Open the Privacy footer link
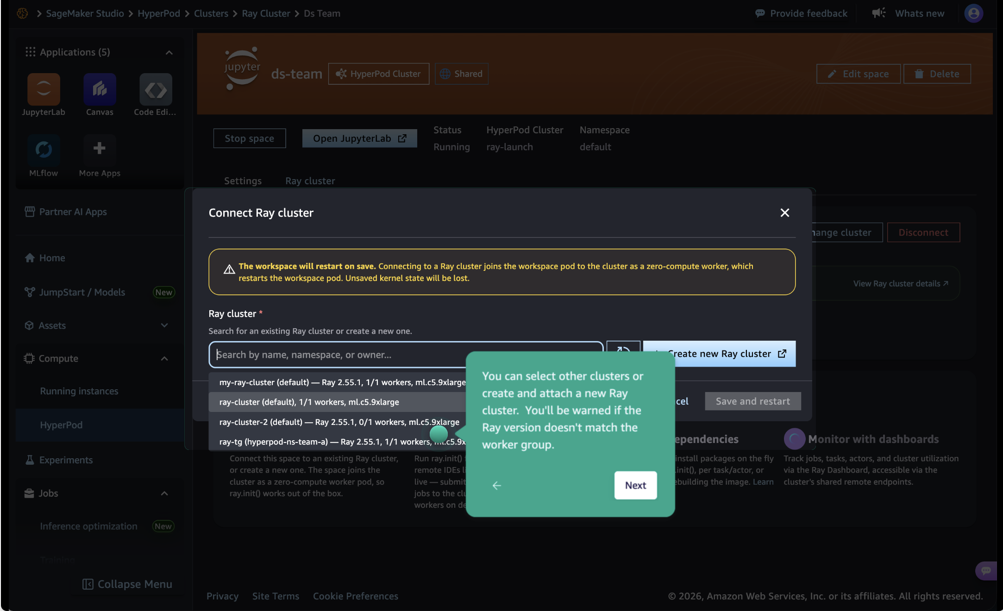1003x611 pixels. pos(222,596)
